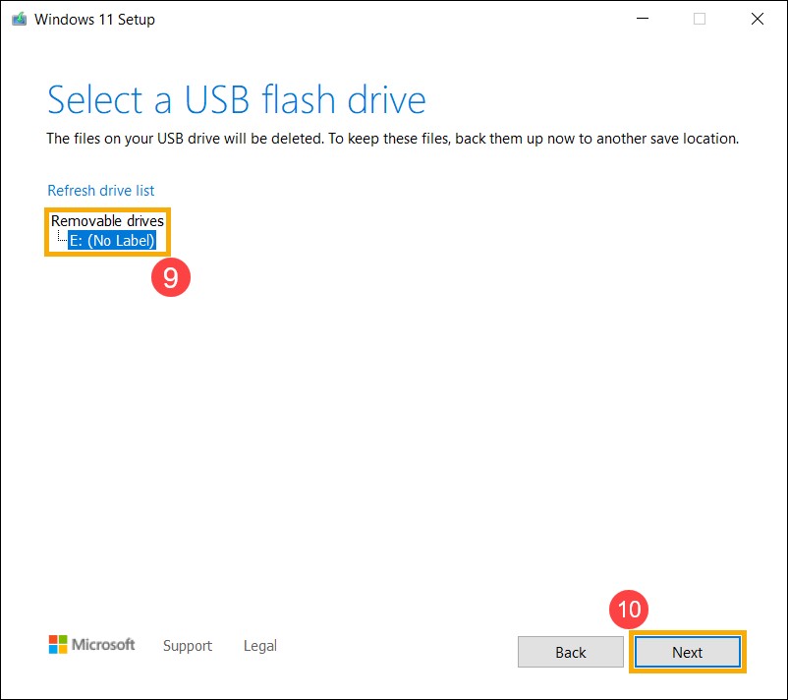Click the "Windows 11 Setup" title text
The width and height of the screenshot is (788, 700).
click(x=94, y=19)
